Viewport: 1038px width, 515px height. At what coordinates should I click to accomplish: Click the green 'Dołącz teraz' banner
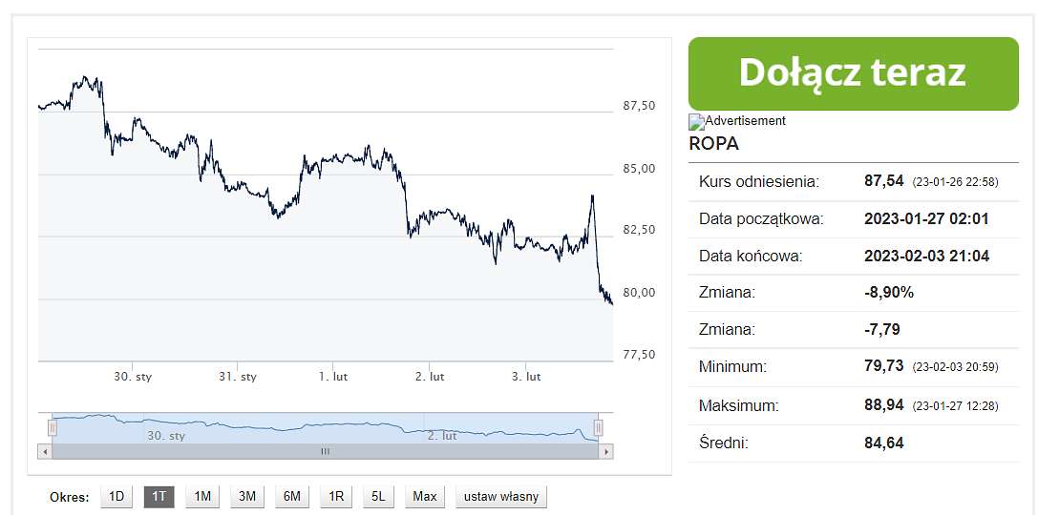pyautogui.click(x=854, y=73)
